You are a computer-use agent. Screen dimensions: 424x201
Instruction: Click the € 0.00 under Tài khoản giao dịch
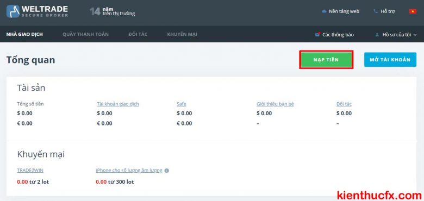(104, 123)
